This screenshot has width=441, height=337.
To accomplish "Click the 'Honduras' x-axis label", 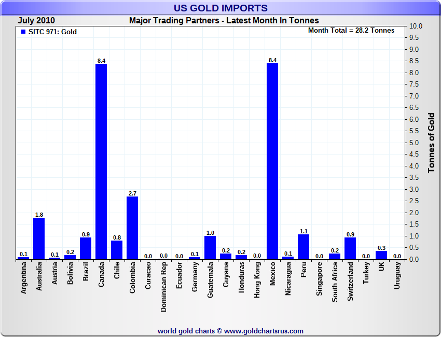I will coord(242,277).
